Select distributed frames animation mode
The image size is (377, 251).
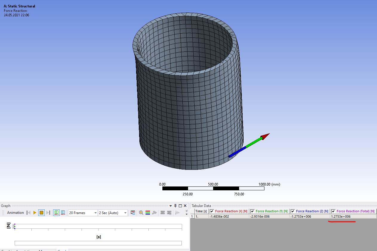tap(56, 213)
